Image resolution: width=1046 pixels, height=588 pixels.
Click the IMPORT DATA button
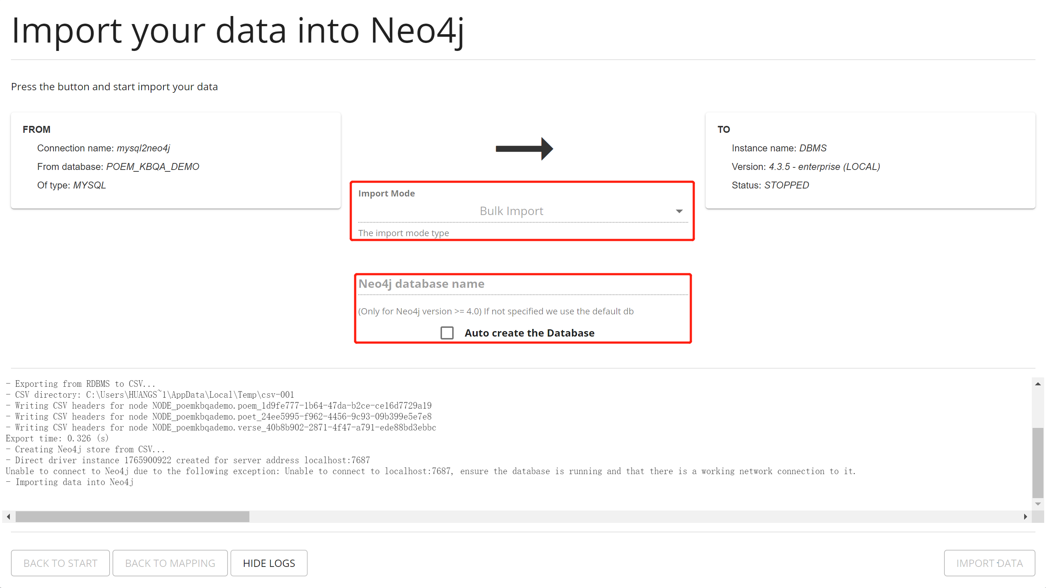click(989, 563)
